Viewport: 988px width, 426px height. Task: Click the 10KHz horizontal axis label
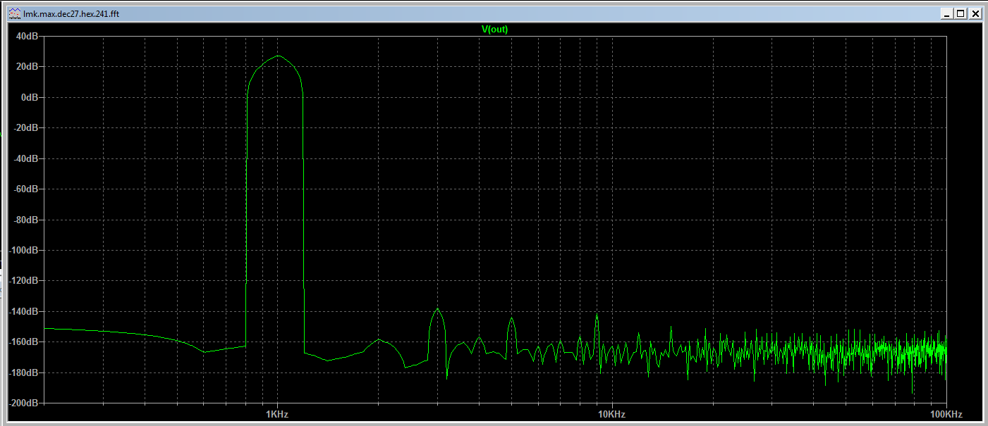pos(611,414)
